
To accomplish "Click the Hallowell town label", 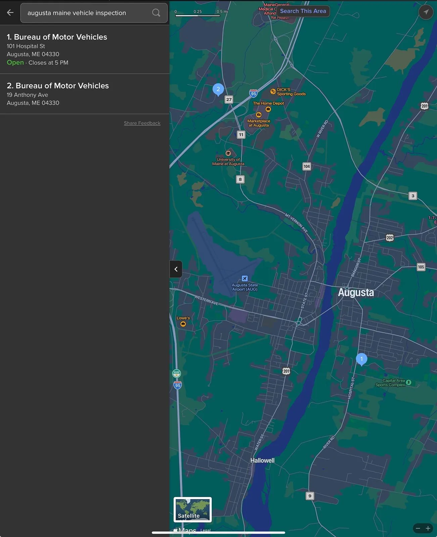I will (x=262, y=460).
